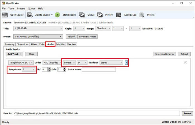Open the Queue window icon

click(82, 15)
